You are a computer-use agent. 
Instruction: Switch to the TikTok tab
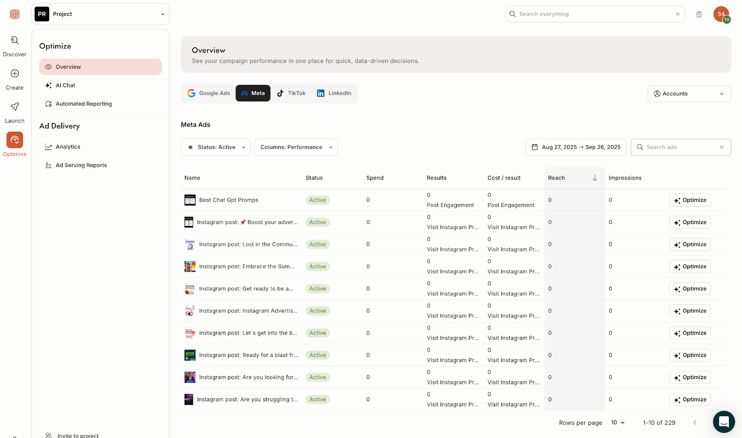tap(291, 93)
